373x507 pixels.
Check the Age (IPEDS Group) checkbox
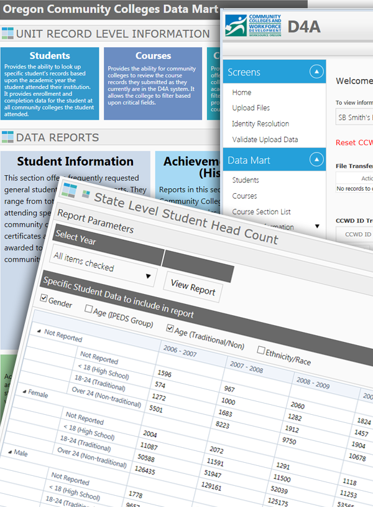[x=88, y=309]
